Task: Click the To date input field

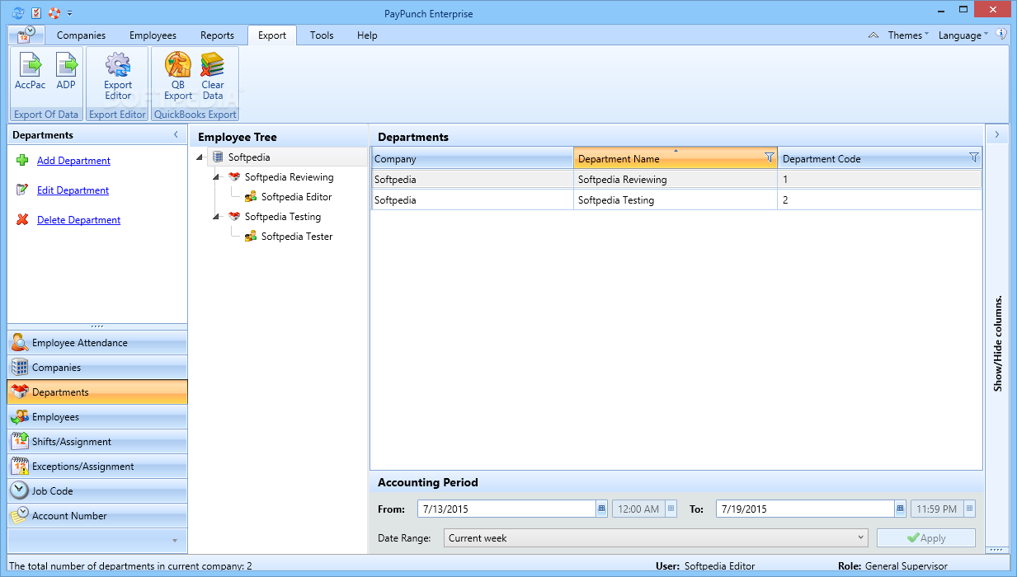Action: point(805,509)
